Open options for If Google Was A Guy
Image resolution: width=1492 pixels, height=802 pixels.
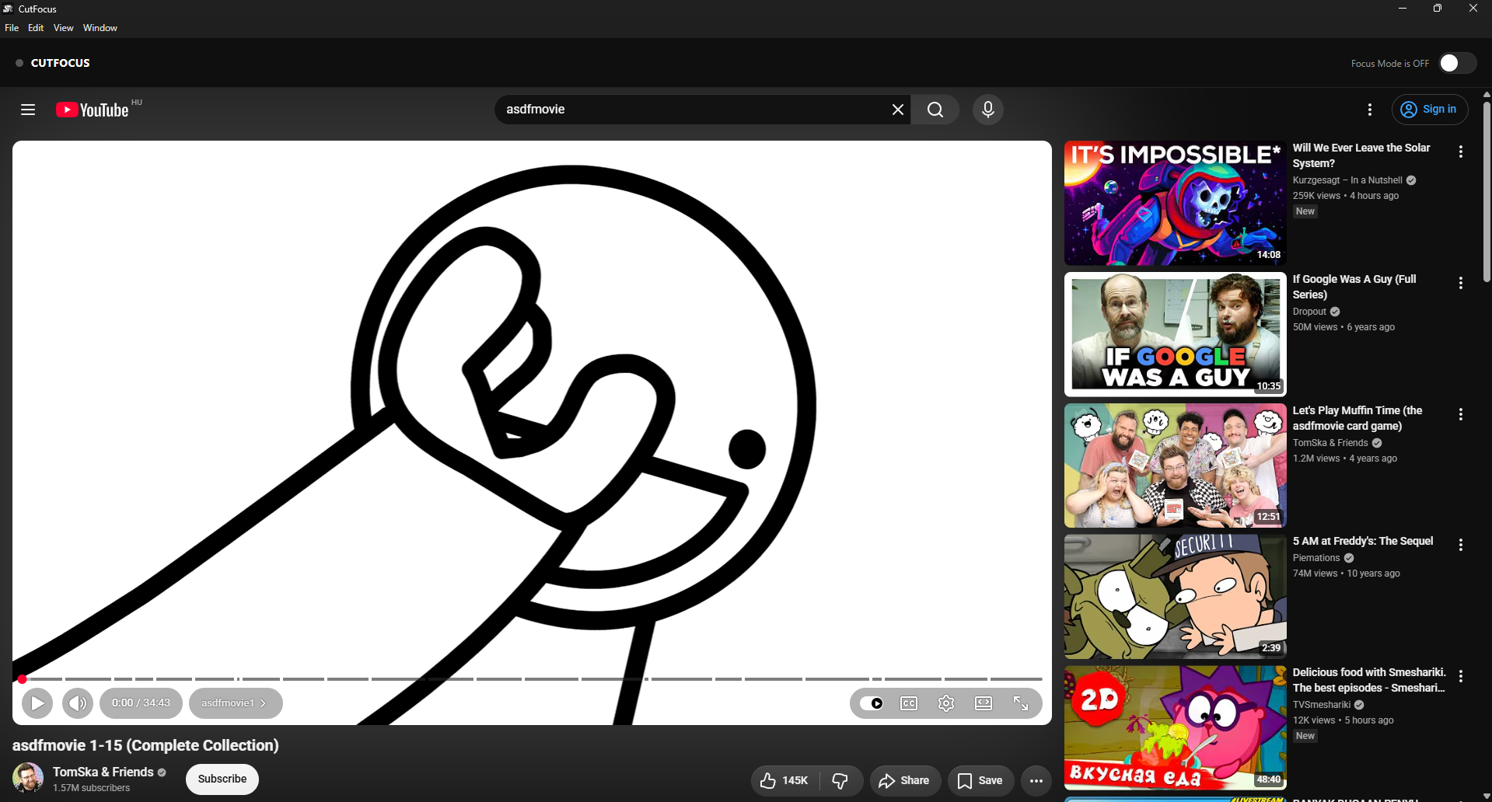coord(1461,283)
